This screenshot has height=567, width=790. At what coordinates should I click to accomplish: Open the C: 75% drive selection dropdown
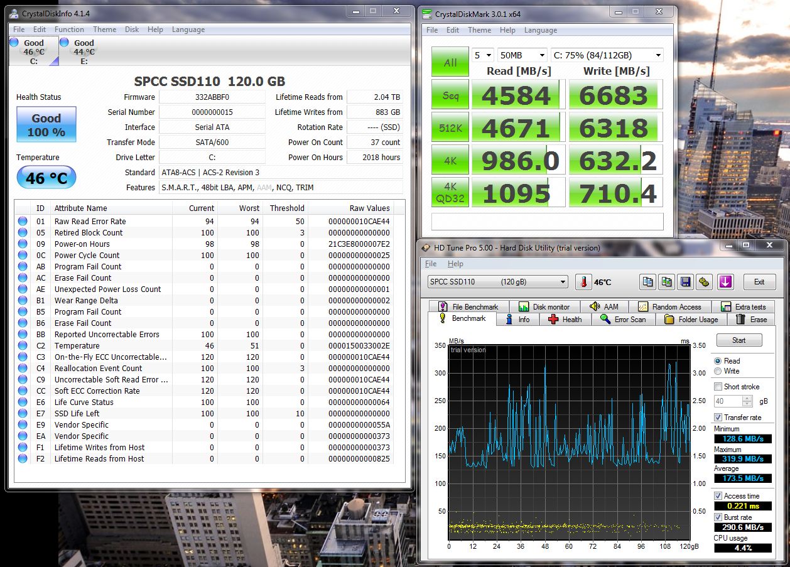607,55
